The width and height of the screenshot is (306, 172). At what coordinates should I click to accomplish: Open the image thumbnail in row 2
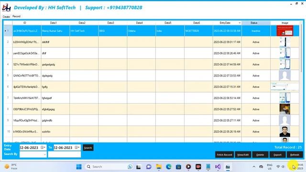(x=285, y=42)
